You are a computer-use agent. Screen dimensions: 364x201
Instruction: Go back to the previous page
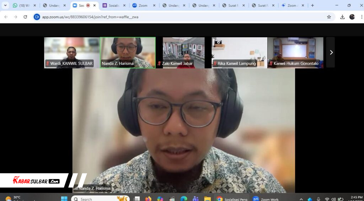coord(6,17)
